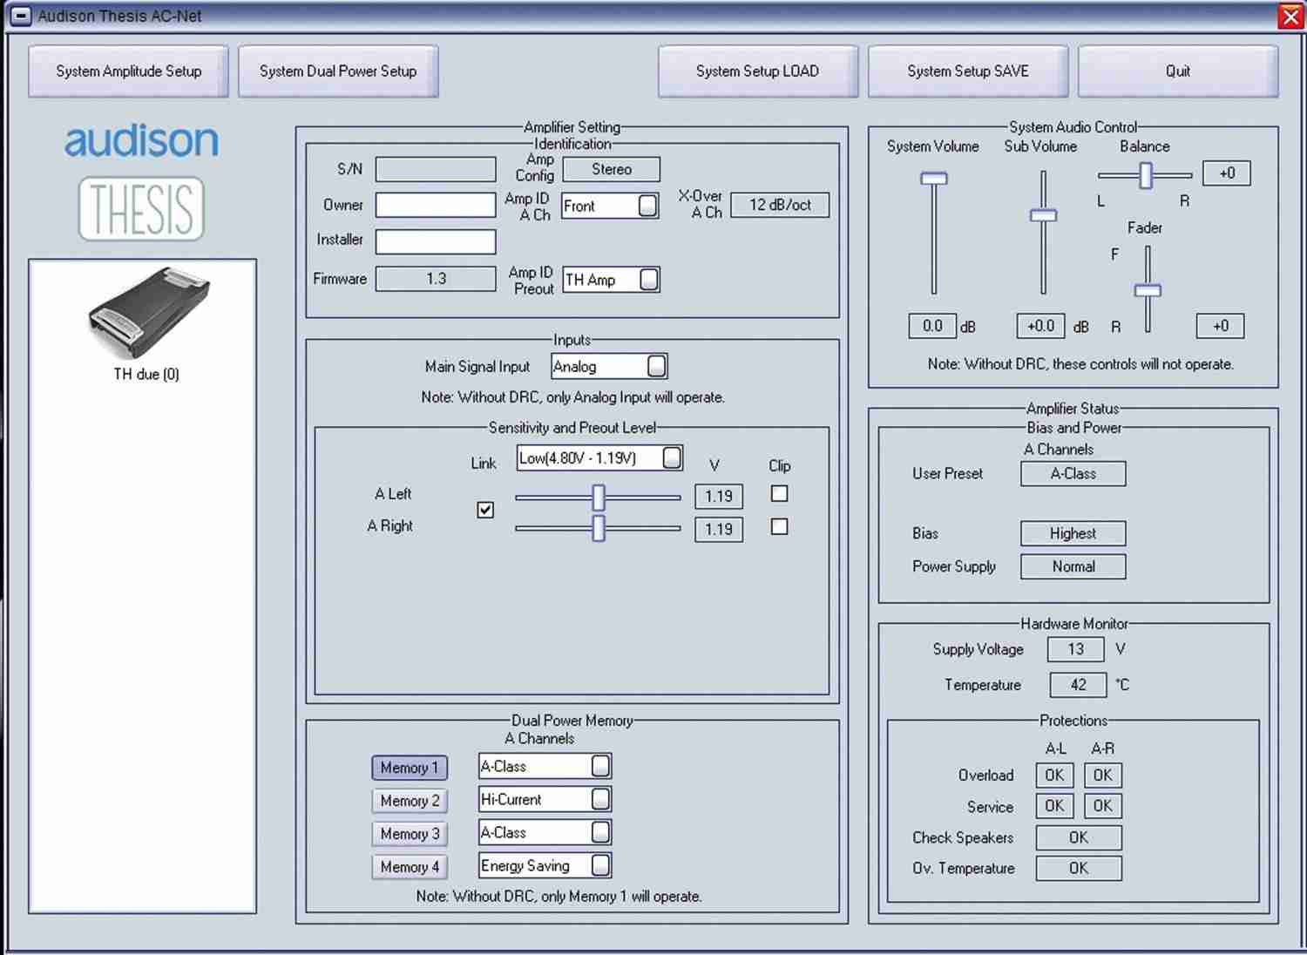Focus the Installer input field

(x=436, y=241)
